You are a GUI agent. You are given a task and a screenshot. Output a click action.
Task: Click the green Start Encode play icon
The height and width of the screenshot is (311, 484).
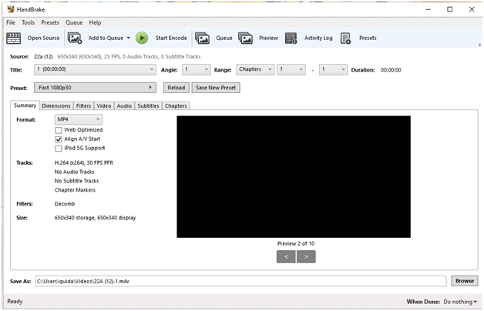(x=142, y=38)
